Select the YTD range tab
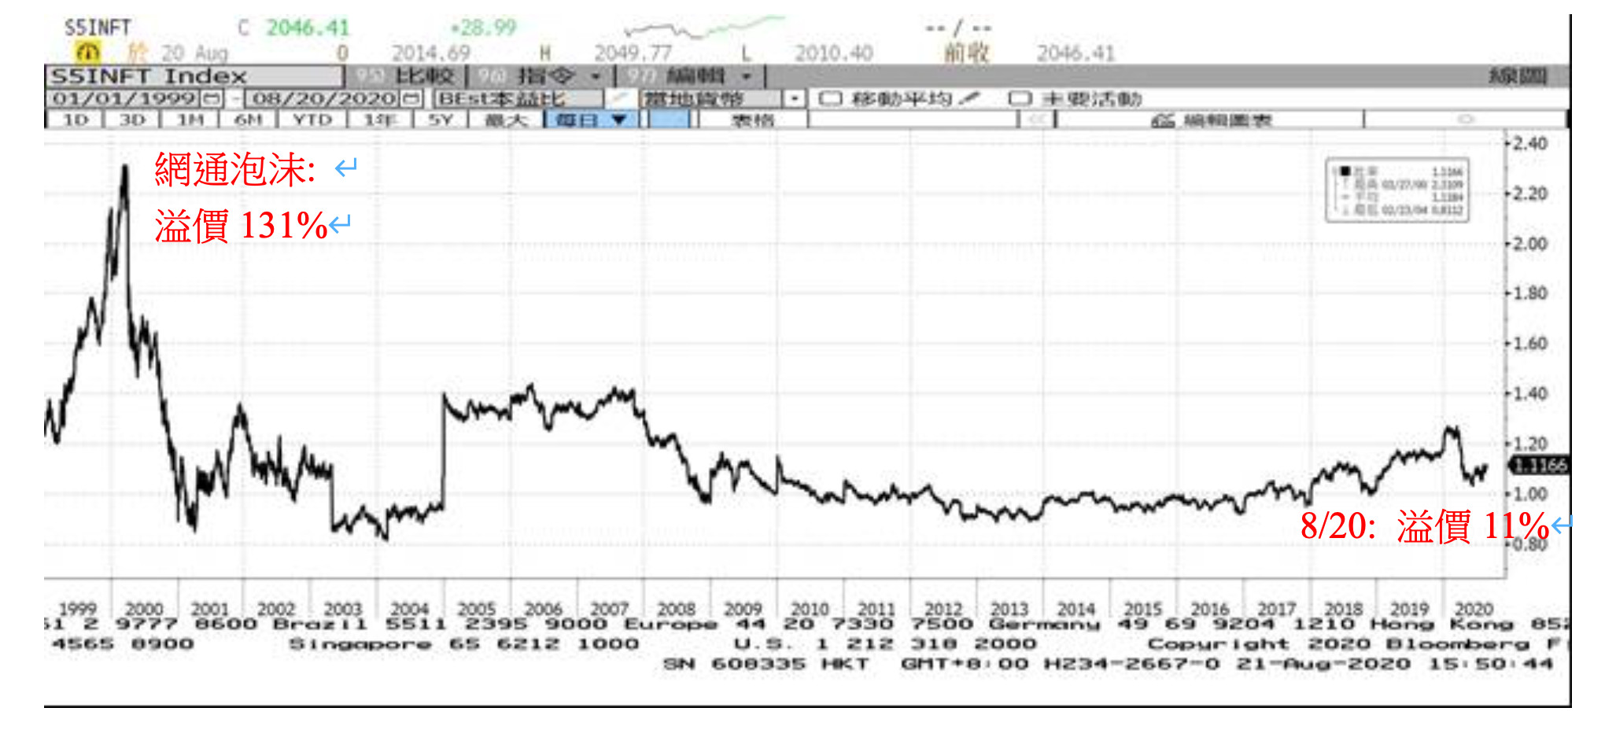This screenshot has height=752, width=1616. tap(312, 120)
